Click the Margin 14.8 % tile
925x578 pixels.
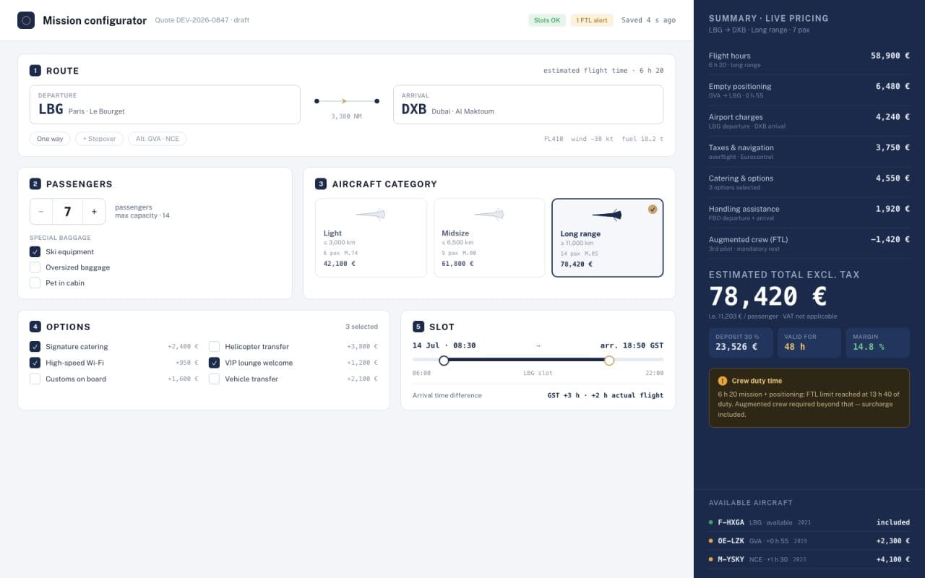pos(878,342)
